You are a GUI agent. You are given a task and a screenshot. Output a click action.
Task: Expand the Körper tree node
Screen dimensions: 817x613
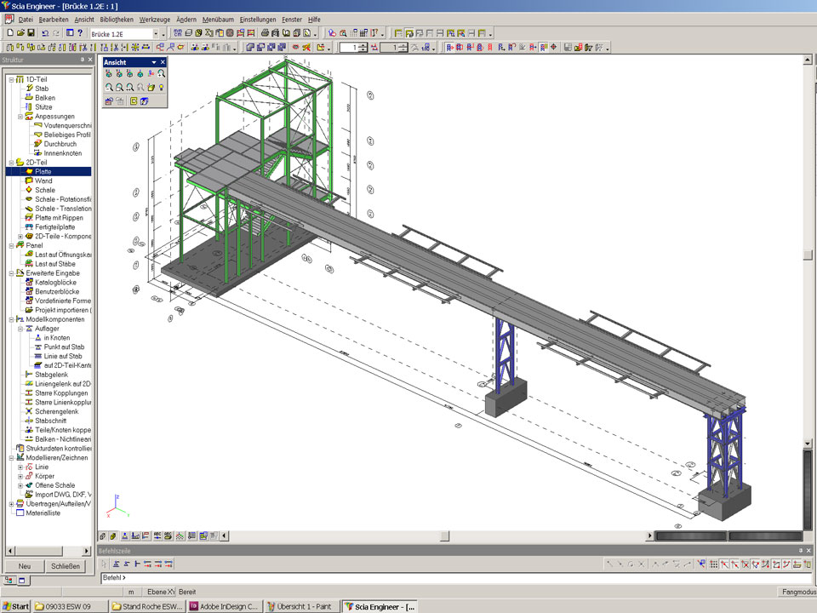(20, 476)
